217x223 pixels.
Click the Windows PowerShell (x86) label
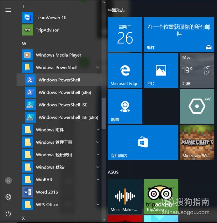(65, 92)
